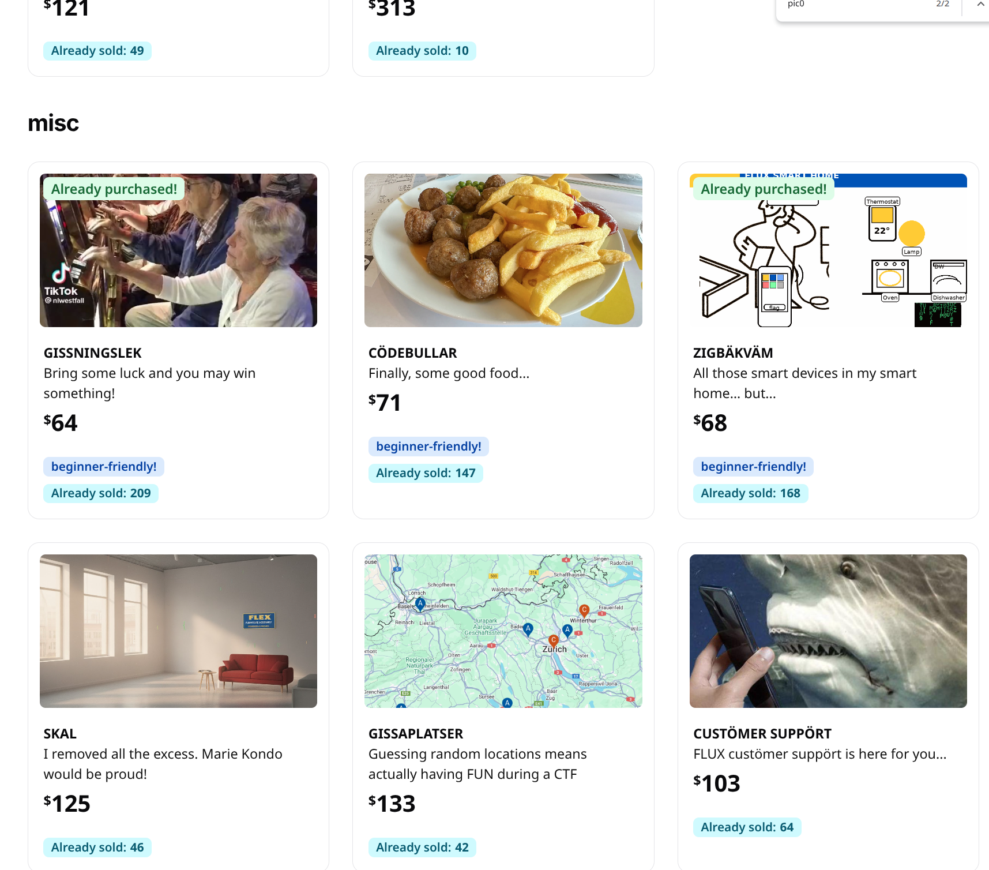The image size is (989, 870).
Task: Click the Already sold: 209 badge
Action: click(x=101, y=493)
